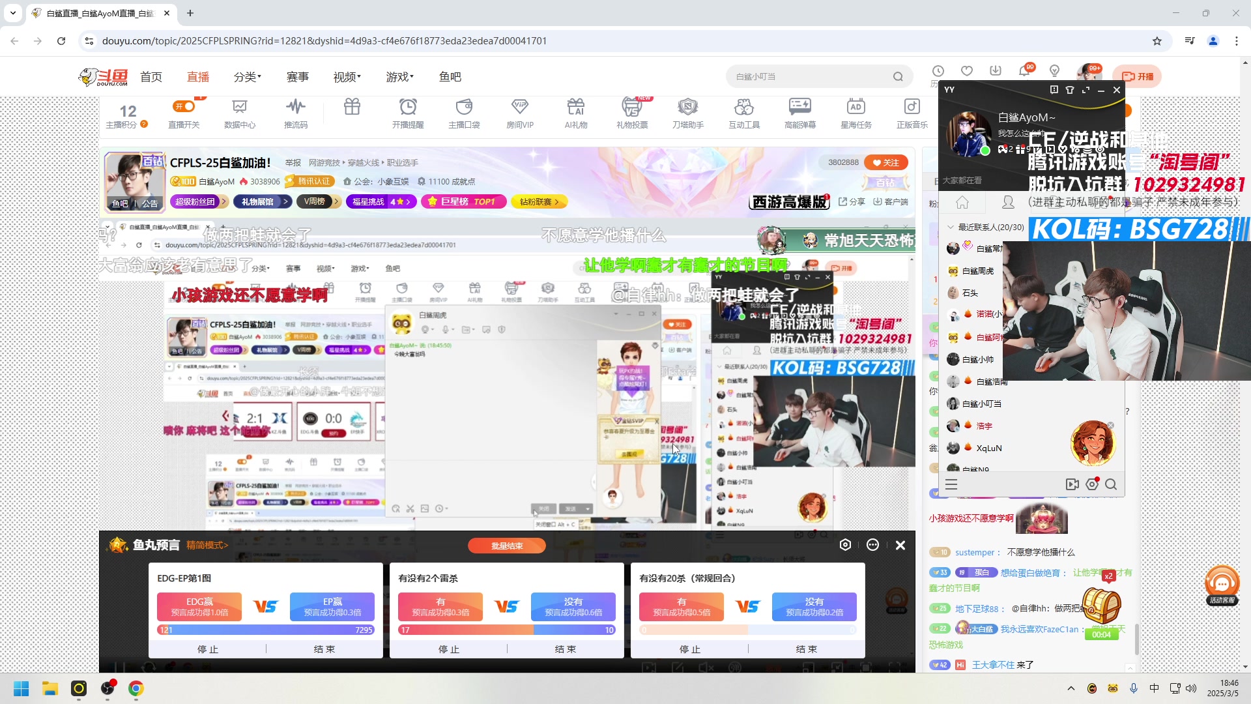Open File Explorer from the taskbar
This screenshot has height=704, width=1251.
(x=50, y=688)
